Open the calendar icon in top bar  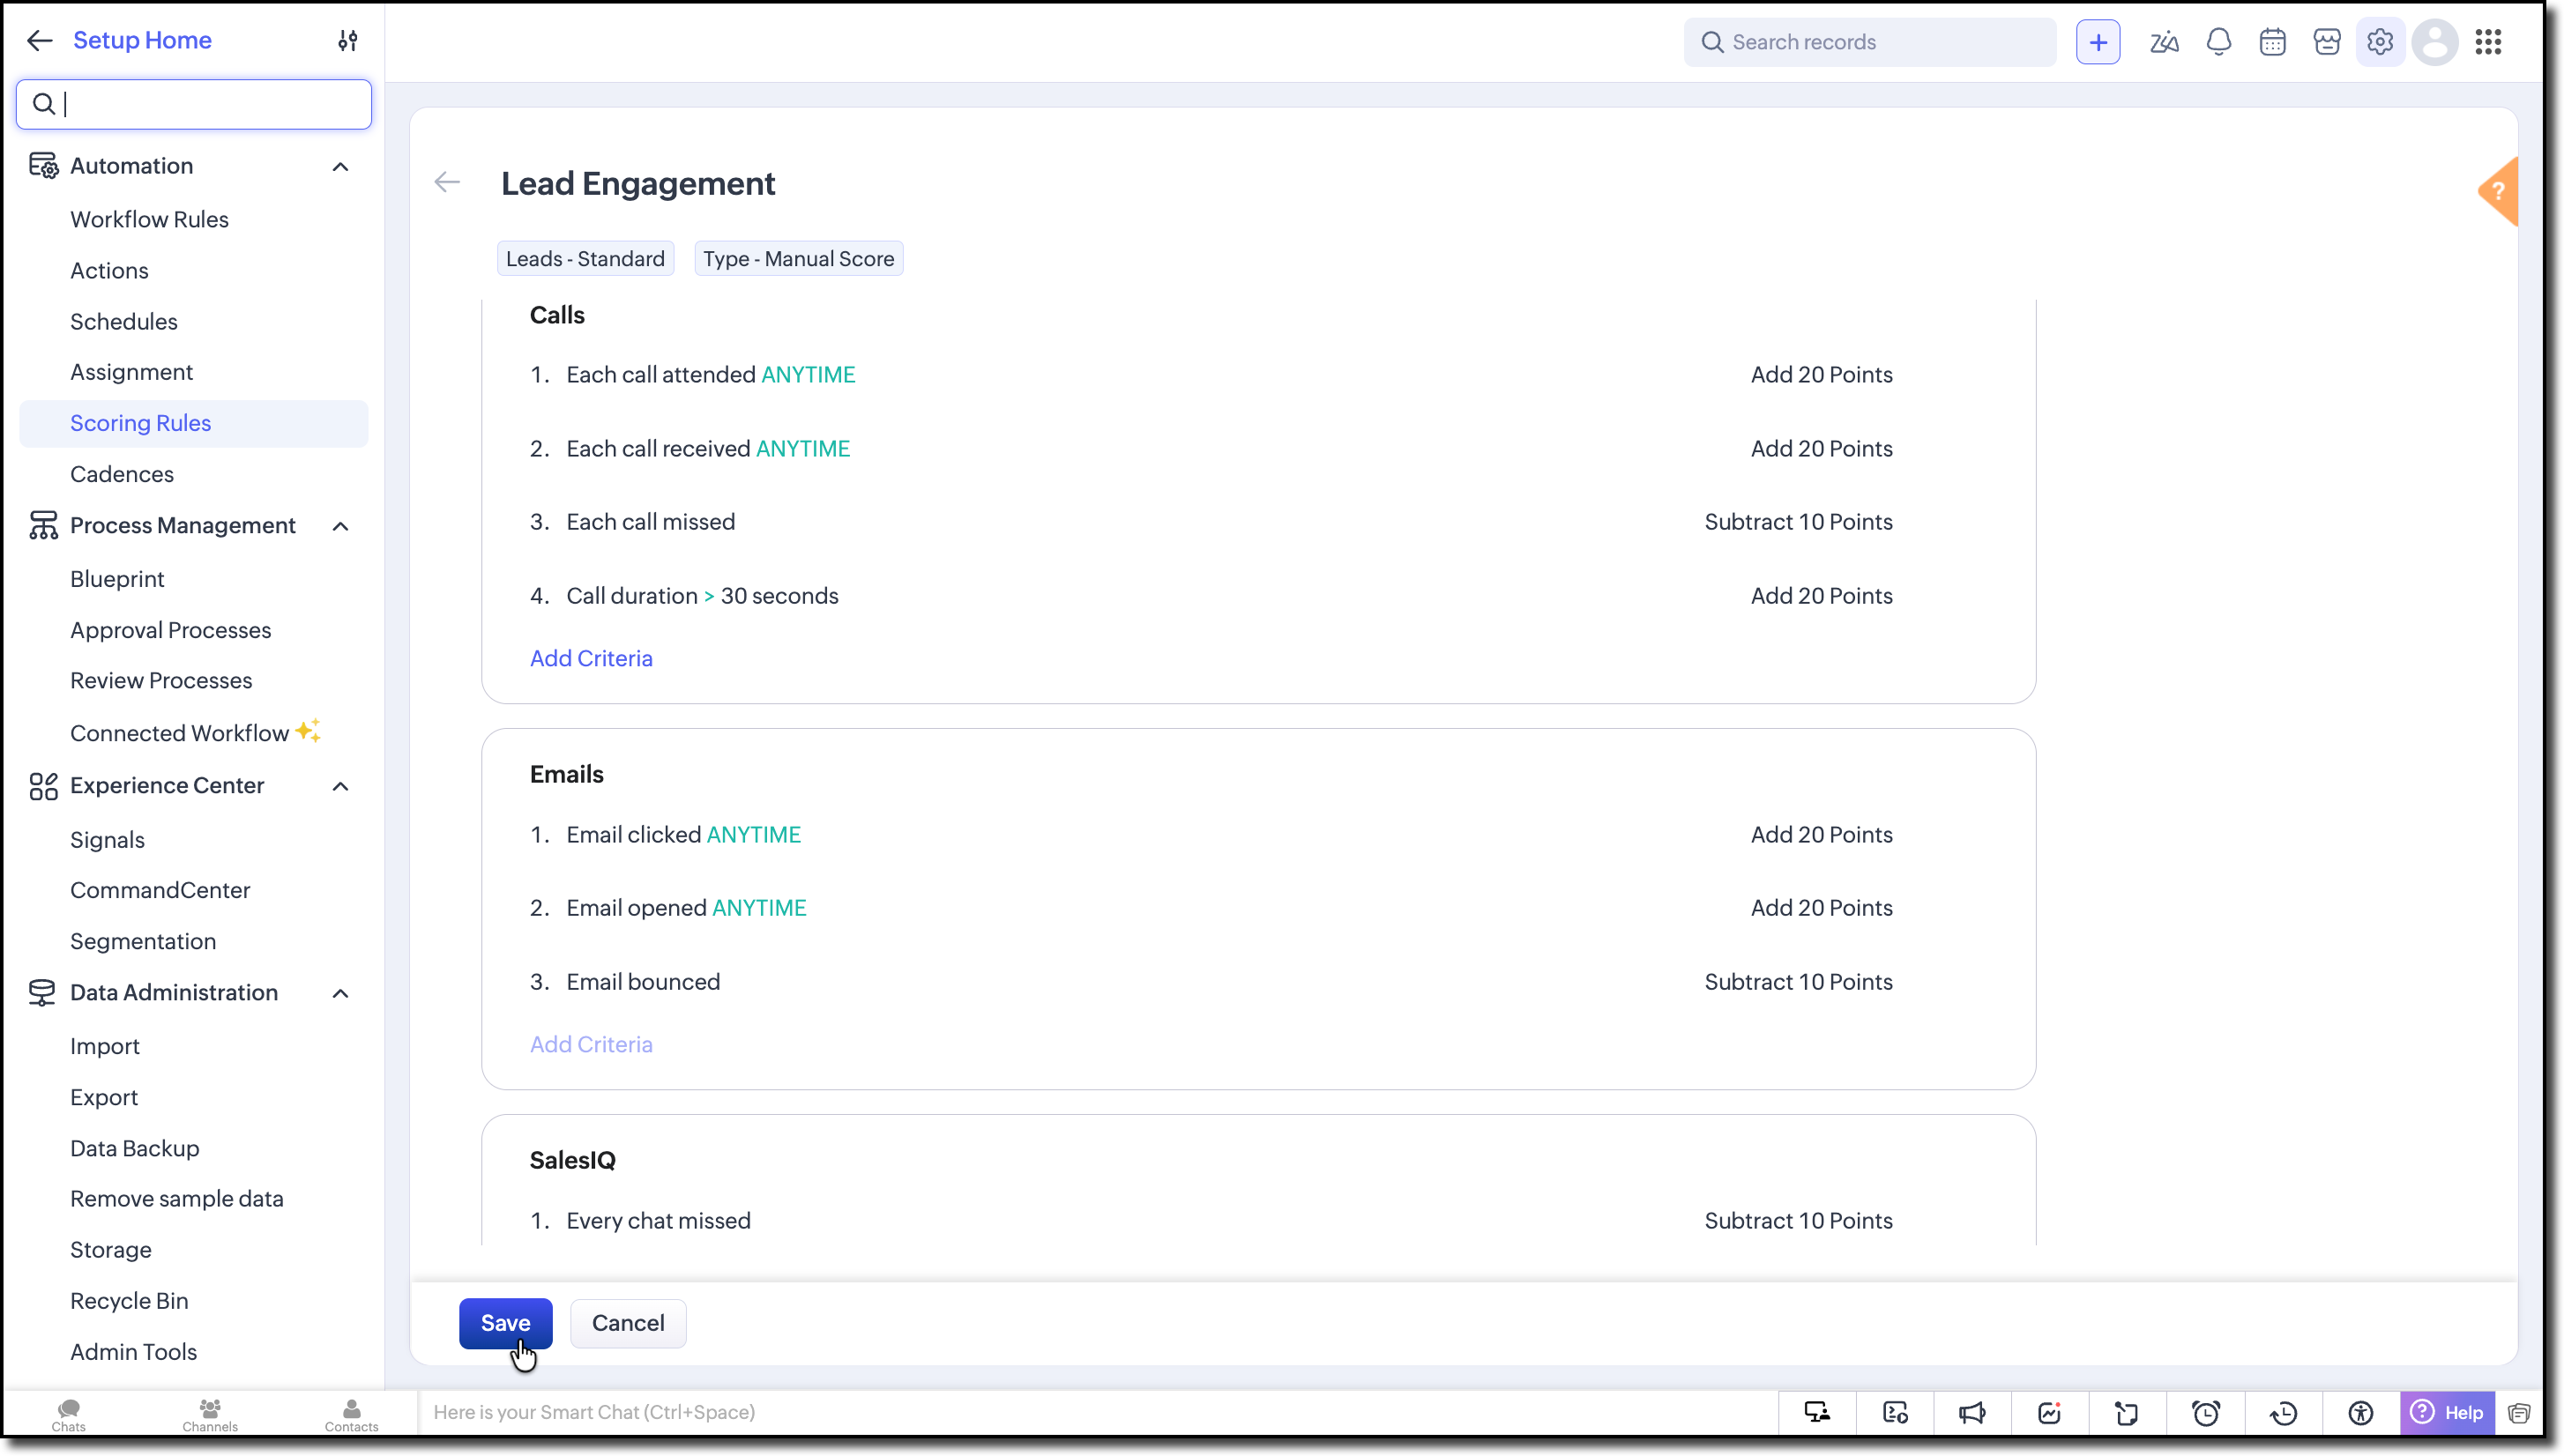pyautogui.click(x=2273, y=42)
